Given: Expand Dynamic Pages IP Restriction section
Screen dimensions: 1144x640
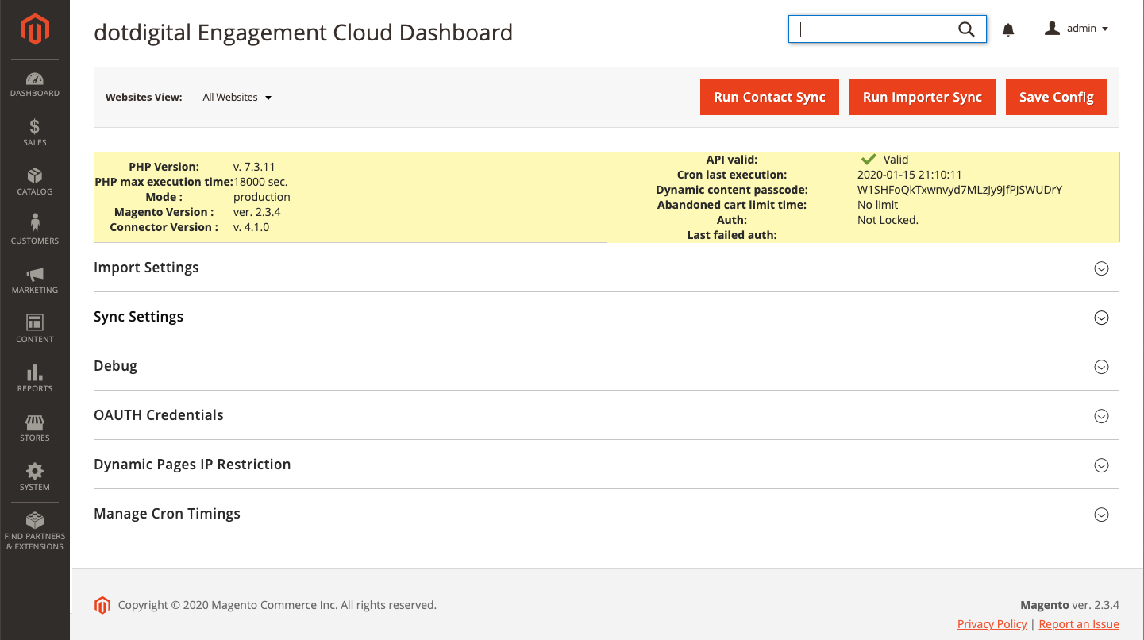Looking at the screenshot, I should click(x=607, y=465).
